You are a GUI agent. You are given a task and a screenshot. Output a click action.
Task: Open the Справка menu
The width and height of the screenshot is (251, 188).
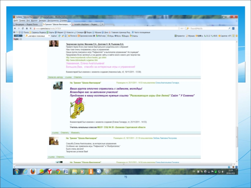tap(63, 21)
